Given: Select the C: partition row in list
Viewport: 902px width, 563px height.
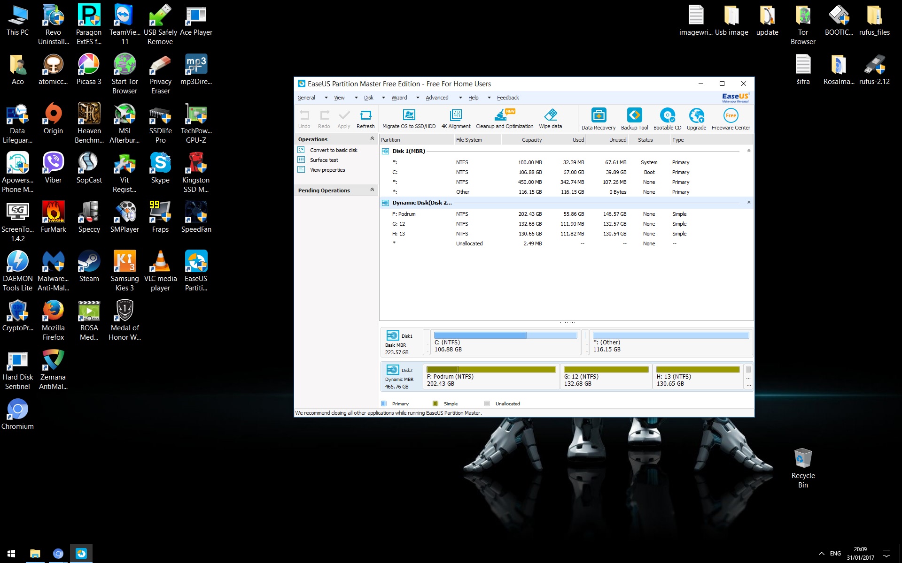Looking at the screenshot, I should tap(566, 172).
